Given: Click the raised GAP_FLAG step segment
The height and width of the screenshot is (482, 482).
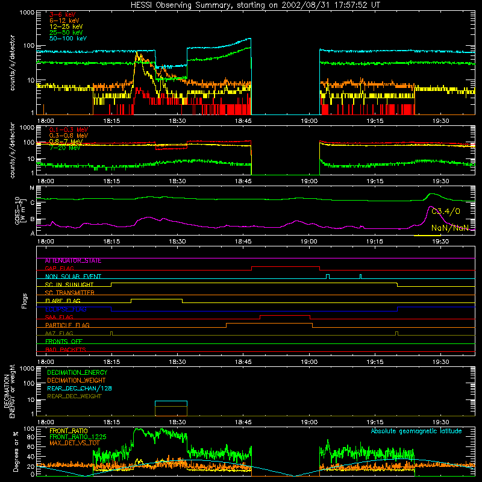Looking at the screenshot, I should click(x=286, y=267).
